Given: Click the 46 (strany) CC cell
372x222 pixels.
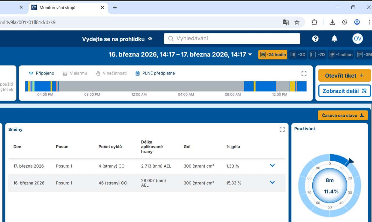Looking at the screenshot, I should [x=113, y=183].
